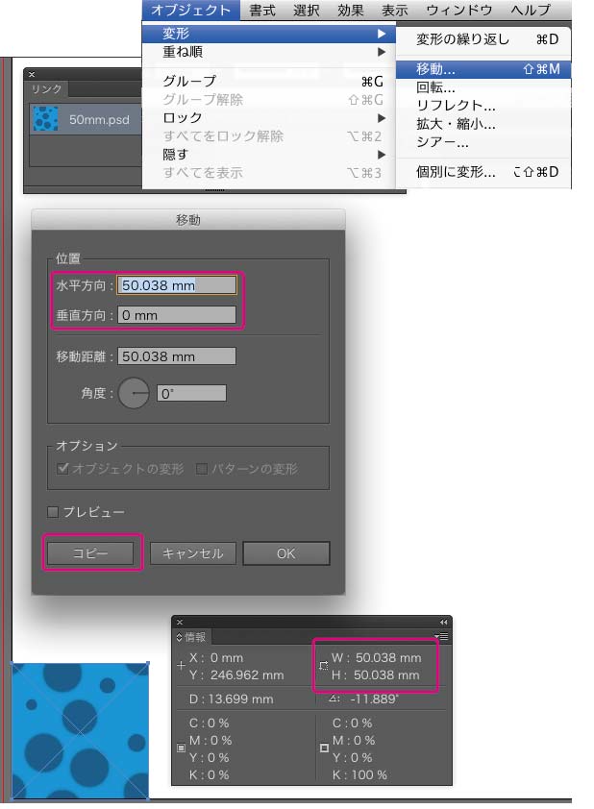
Task: Collapse the Info panel with double-arrow icon
Action: tap(443, 622)
